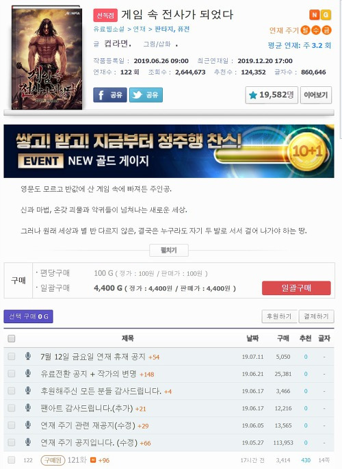The height and width of the screenshot is (469, 342).
Task: Check the box for 팬아트 감사드립니다 row
Action: click(12, 408)
